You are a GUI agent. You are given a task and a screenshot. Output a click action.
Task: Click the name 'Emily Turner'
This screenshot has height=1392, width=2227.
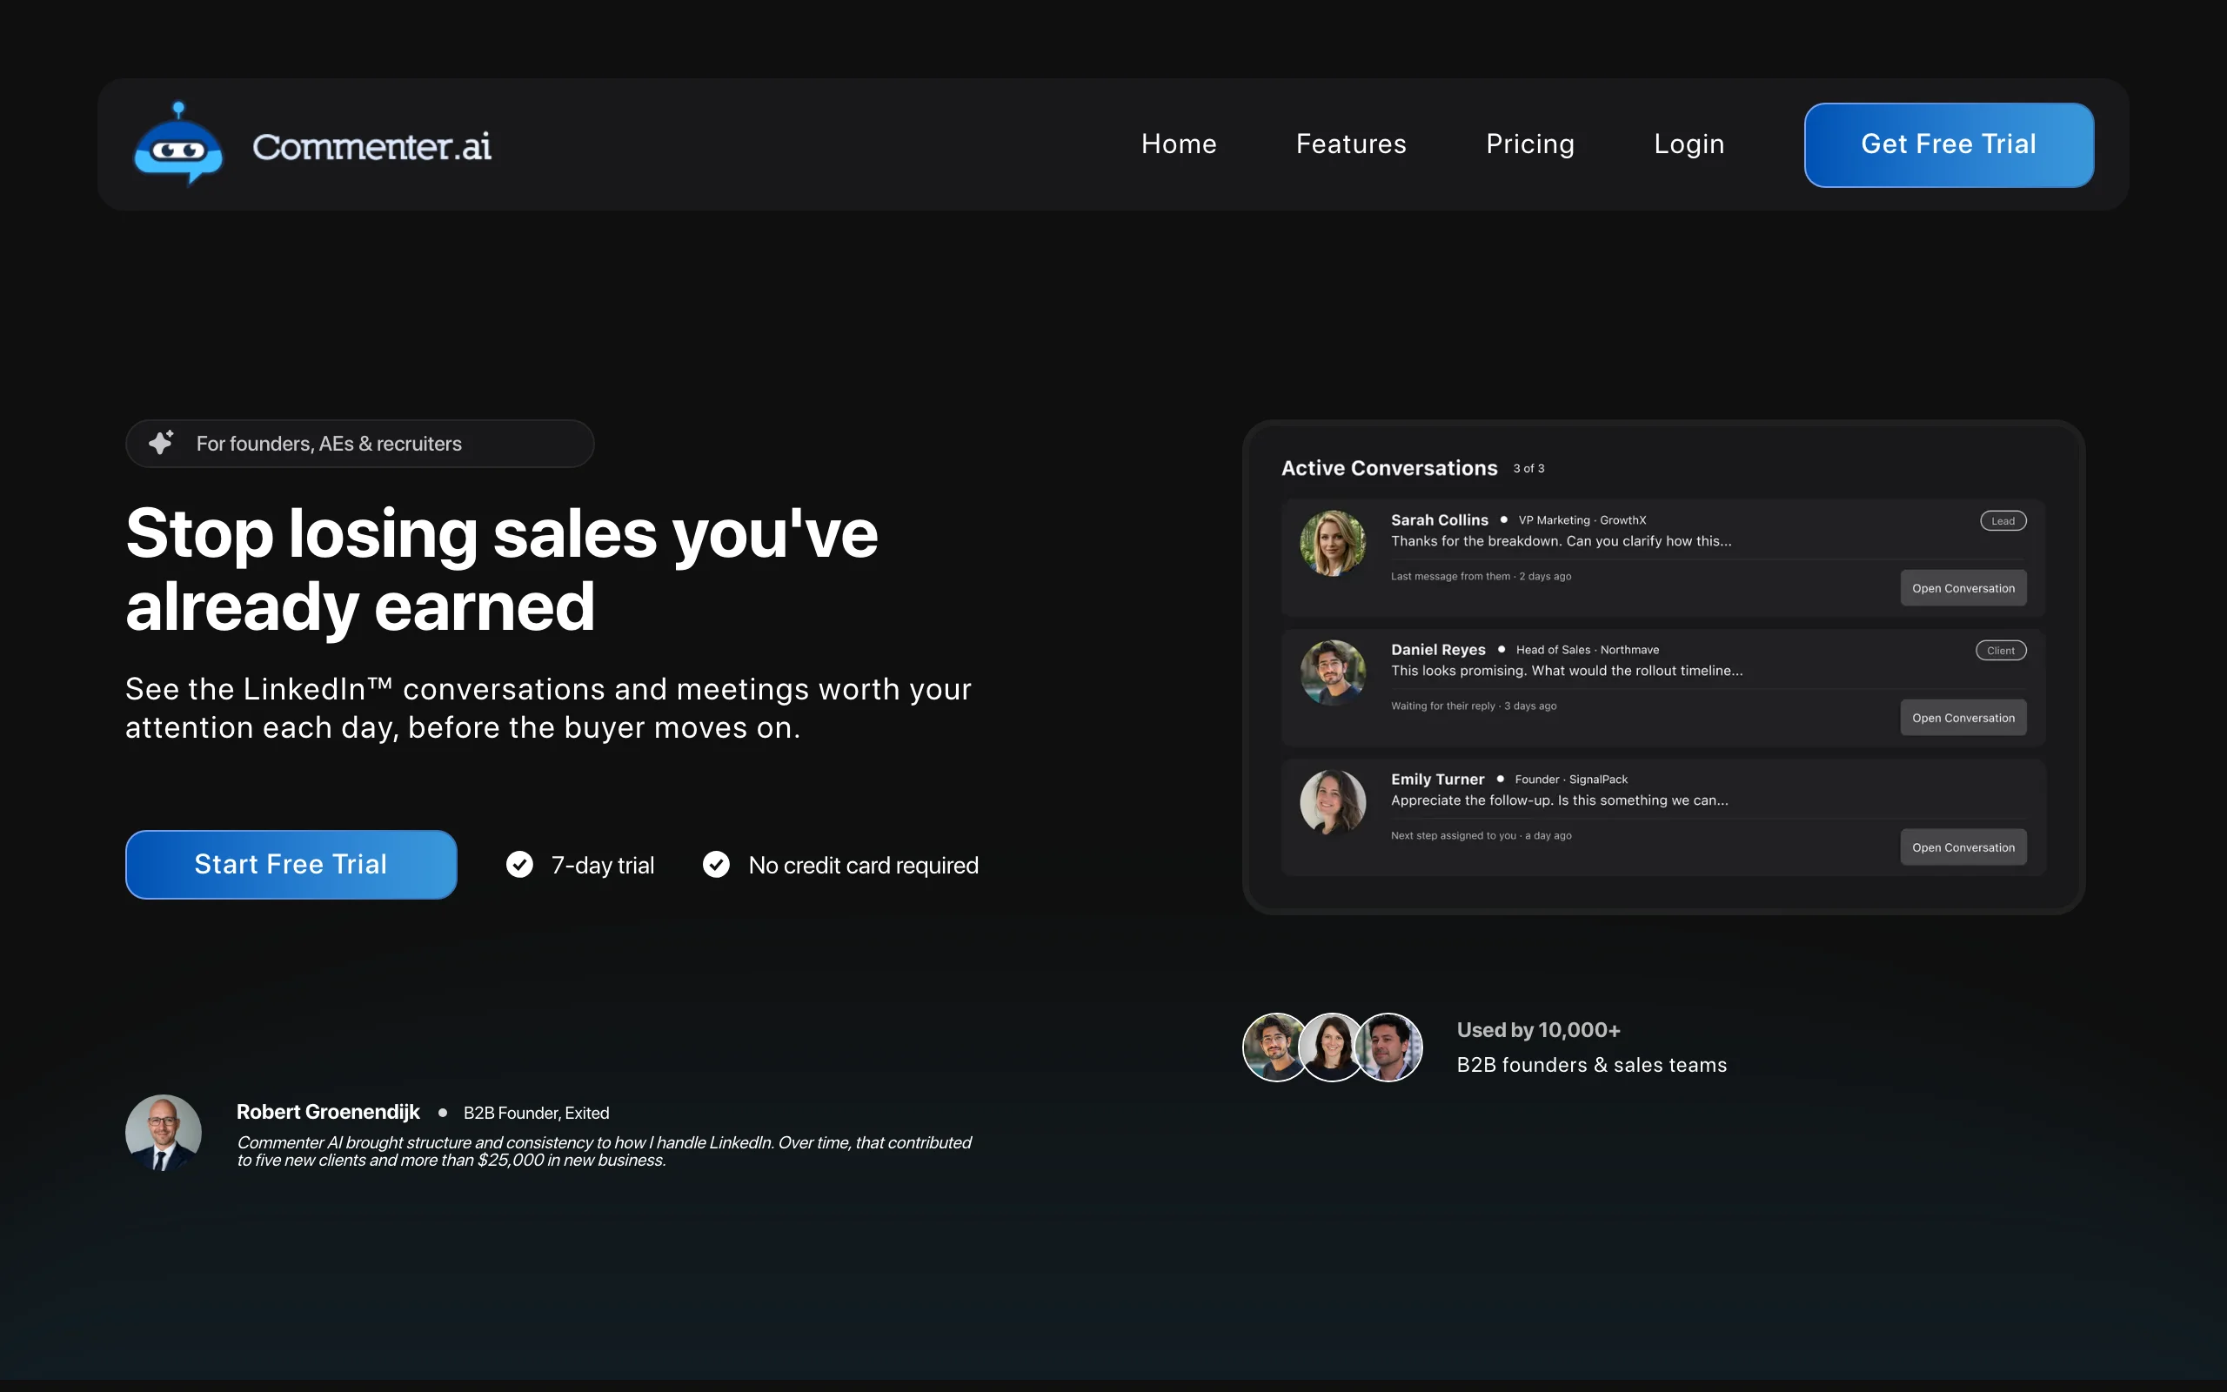point(1437,780)
